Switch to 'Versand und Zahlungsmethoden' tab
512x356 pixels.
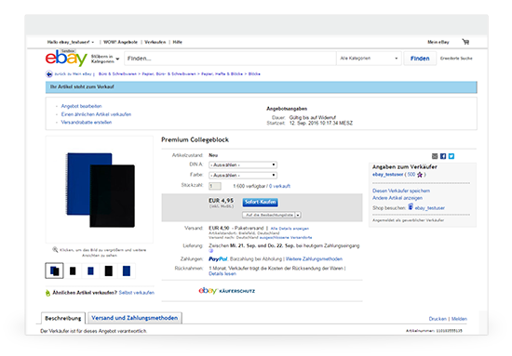tap(135, 318)
